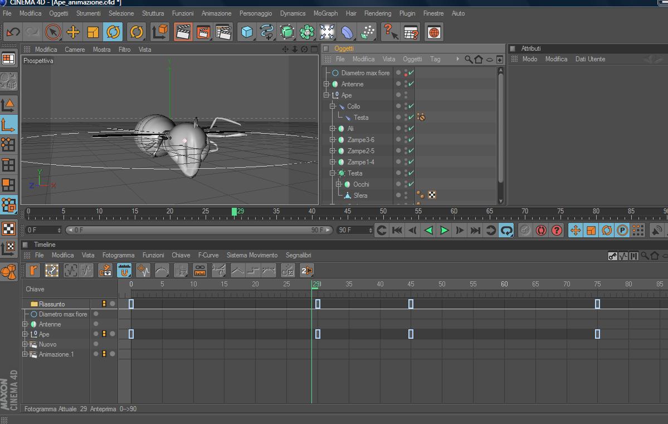This screenshot has height=424, width=668.
Task: Click the Ape keyframe at frame 45
Action: (x=411, y=334)
